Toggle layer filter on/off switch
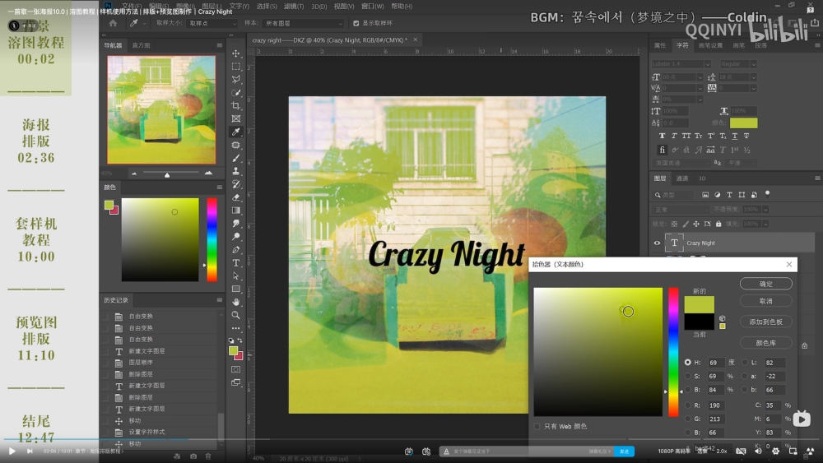This screenshot has width=823, height=463. [767, 193]
